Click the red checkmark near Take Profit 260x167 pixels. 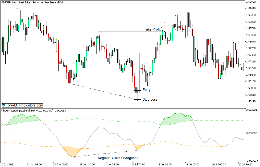162,27
